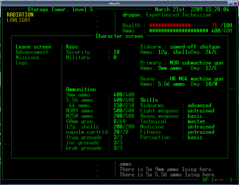Screen dimensions: 239x185
Task: Click the Character screen heading
Action: [120, 36]
